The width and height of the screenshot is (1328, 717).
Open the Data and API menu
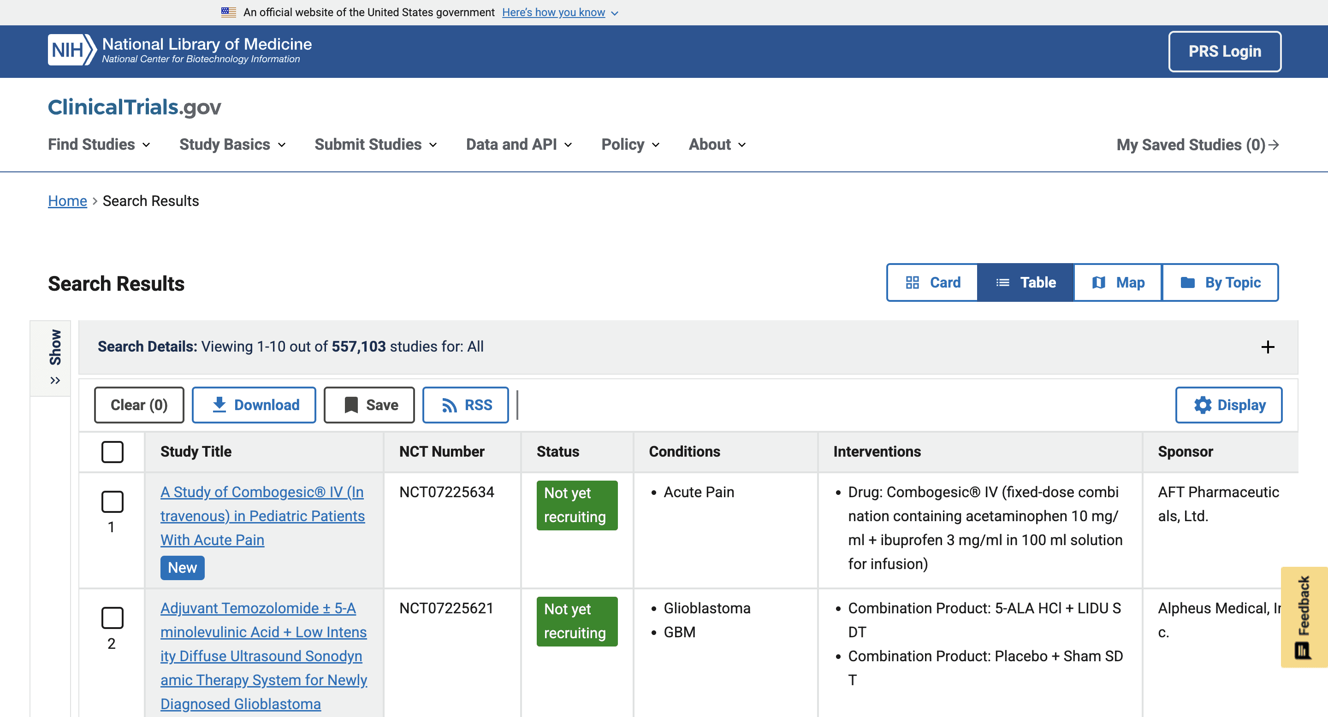tap(518, 145)
